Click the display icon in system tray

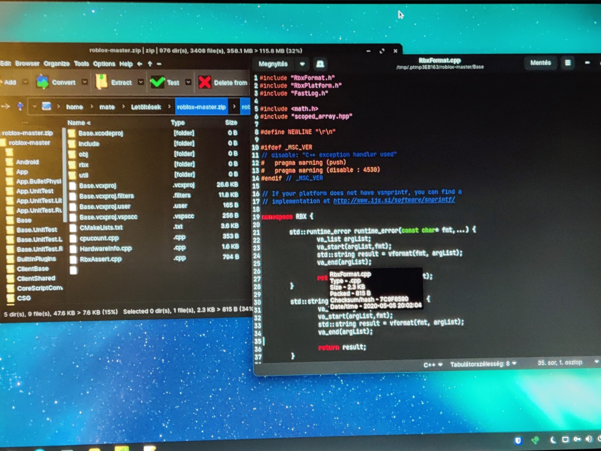(565, 439)
